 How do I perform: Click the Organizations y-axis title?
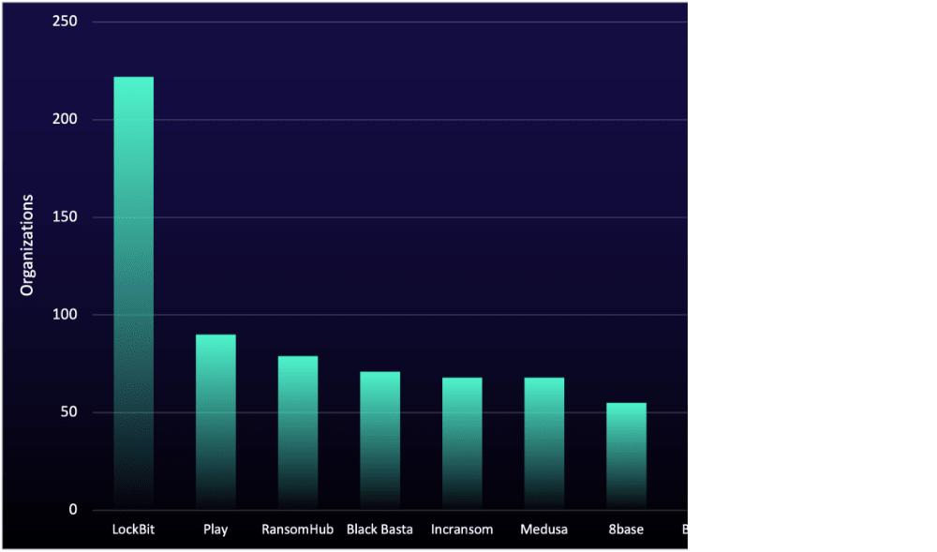(x=27, y=245)
